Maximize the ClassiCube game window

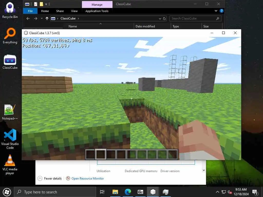click(x=223, y=33)
